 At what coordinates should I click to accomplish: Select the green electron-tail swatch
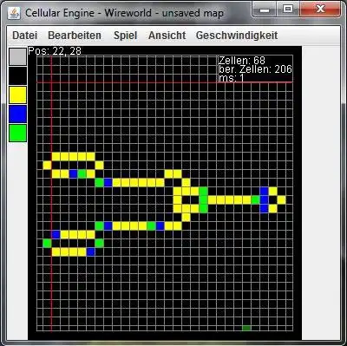(17, 133)
